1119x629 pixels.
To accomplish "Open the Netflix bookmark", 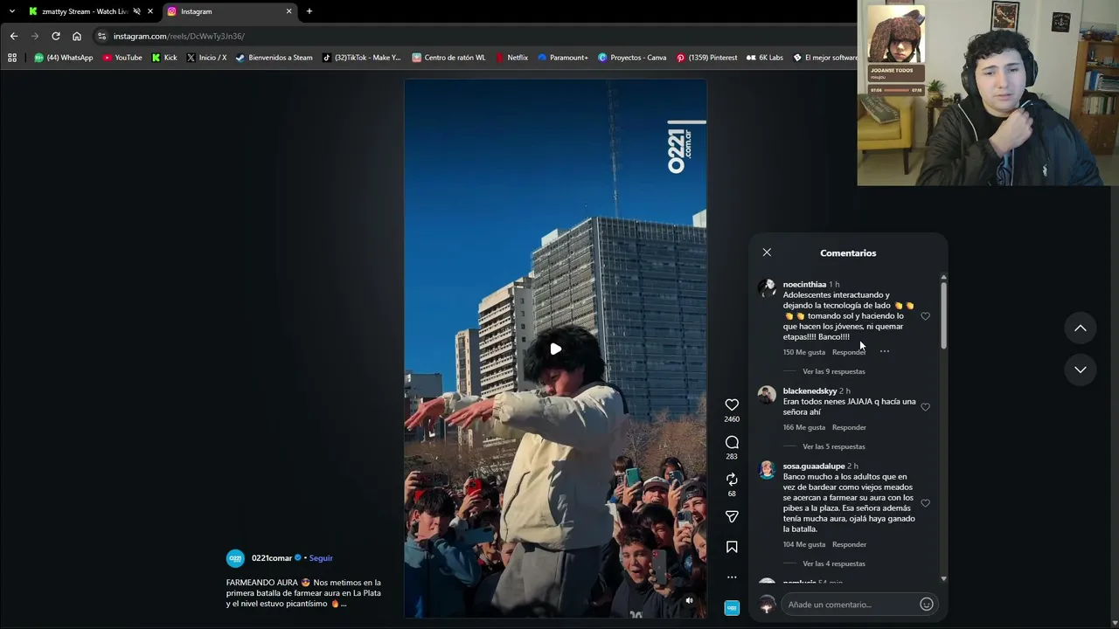I will [511, 58].
